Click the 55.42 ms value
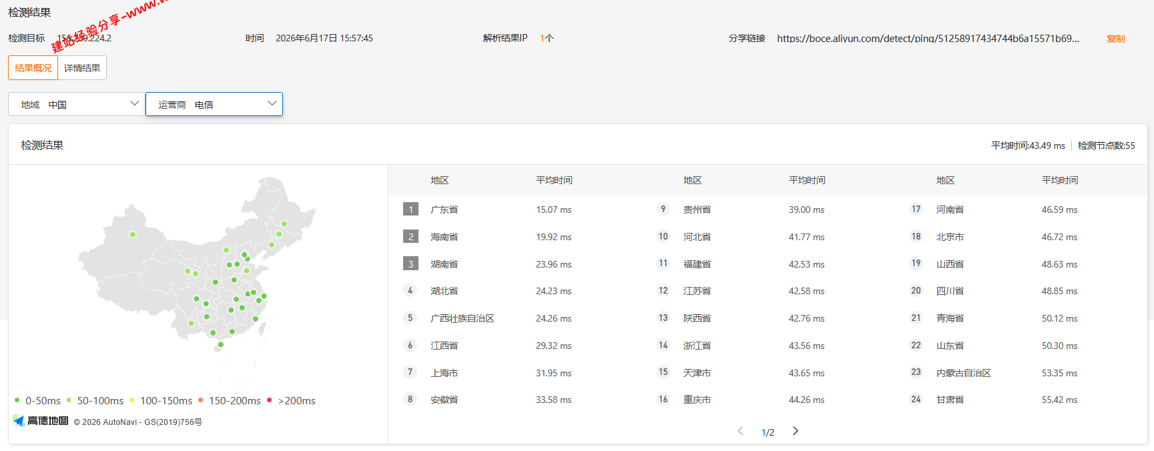The height and width of the screenshot is (451, 1154). click(1059, 400)
